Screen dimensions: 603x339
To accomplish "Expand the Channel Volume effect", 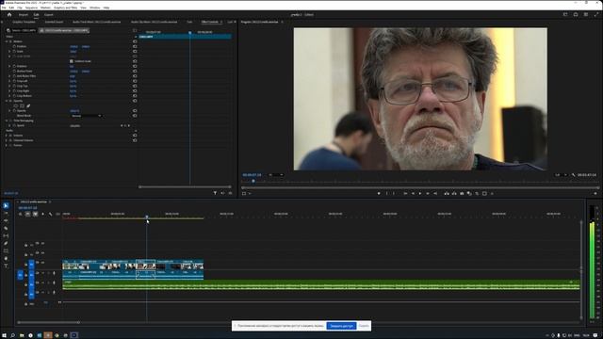I will [7, 140].
